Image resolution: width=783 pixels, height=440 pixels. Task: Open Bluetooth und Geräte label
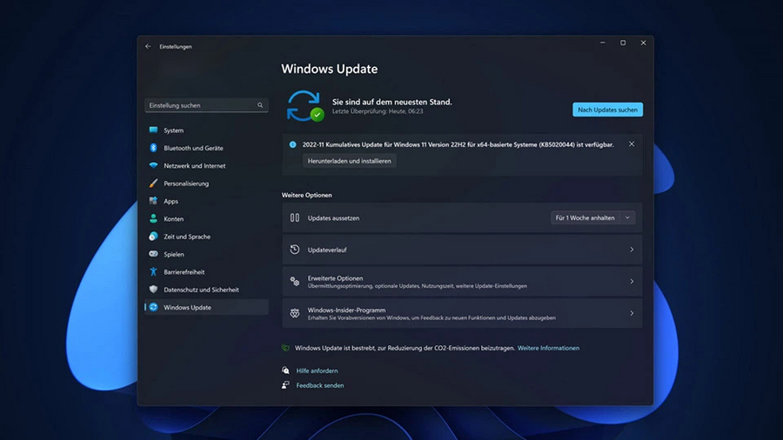pyautogui.click(x=193, y=148)
